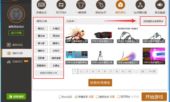The height and width of the screenshot is (102, 170).
Task: Select the 暗夜使者 model category
Action: point(56,58)
